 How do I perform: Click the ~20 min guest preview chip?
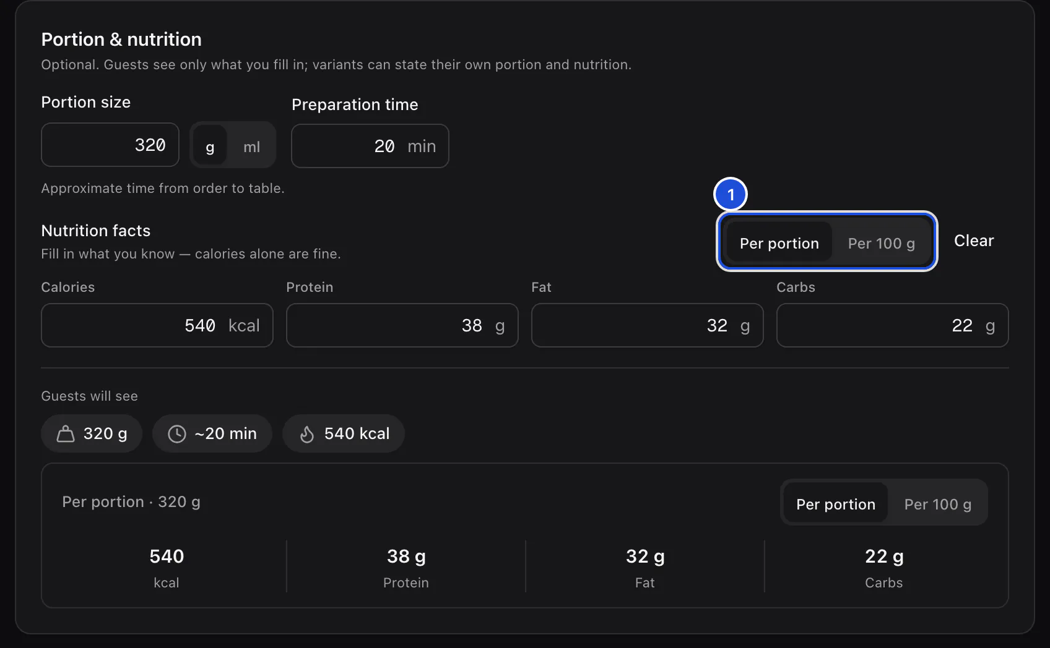pos(212,433)
